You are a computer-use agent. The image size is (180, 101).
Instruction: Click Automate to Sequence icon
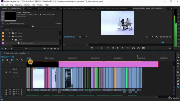click(44, 49)
